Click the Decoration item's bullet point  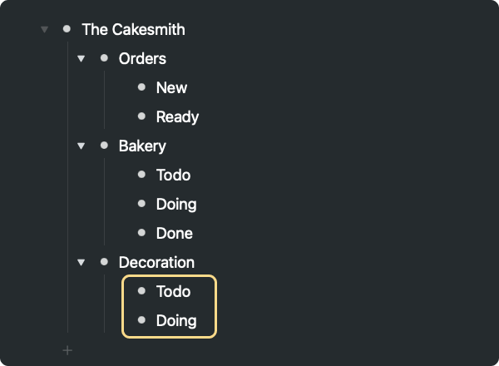coord(104,262)
